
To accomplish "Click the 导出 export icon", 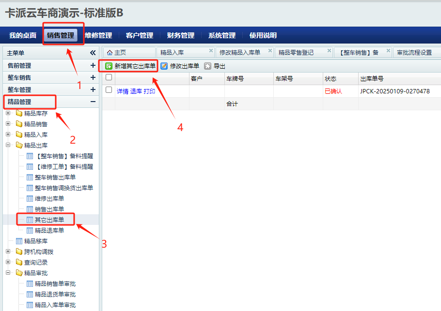I will click(x=208, y=66).
